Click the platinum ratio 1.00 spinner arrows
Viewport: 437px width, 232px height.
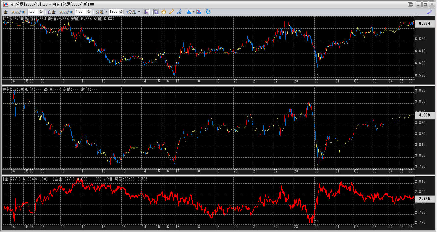click(89, 12)
